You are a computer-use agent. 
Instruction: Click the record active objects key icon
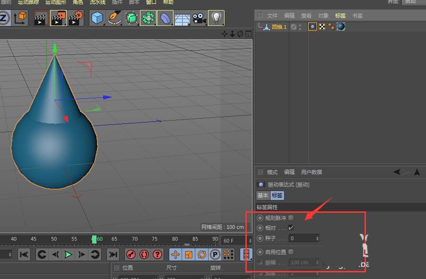click(x=131, y=254)
